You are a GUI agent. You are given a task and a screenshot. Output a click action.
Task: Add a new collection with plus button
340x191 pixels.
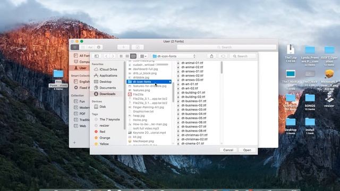click(74, 143)
